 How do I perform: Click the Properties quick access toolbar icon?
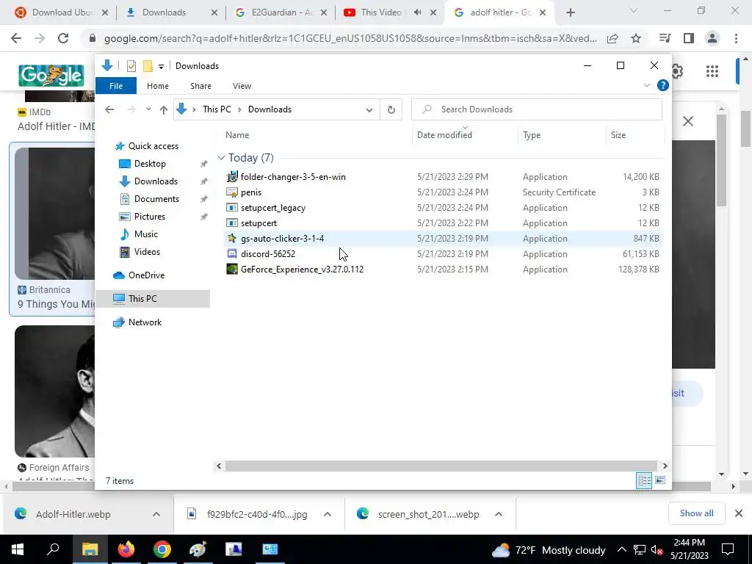click(x=131, y=66)
